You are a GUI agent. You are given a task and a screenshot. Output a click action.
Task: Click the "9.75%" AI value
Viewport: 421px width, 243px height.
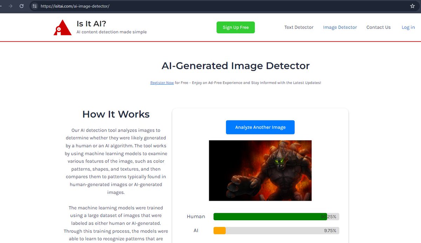click(x=330, y=231)
